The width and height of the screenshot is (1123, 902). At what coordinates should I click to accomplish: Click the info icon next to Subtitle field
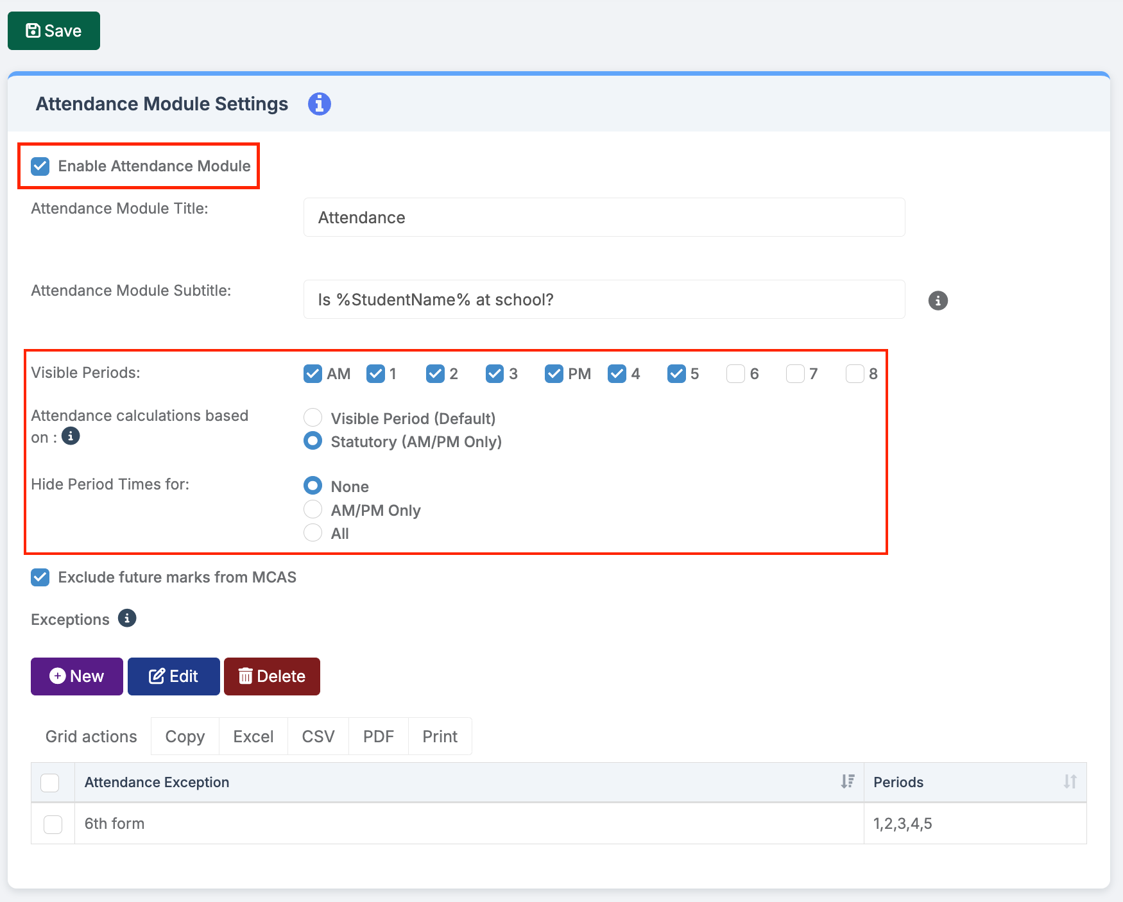pos(938,300)
